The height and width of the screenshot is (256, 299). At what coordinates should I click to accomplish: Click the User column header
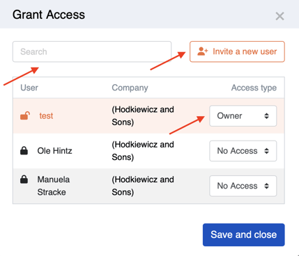[29, 88]
